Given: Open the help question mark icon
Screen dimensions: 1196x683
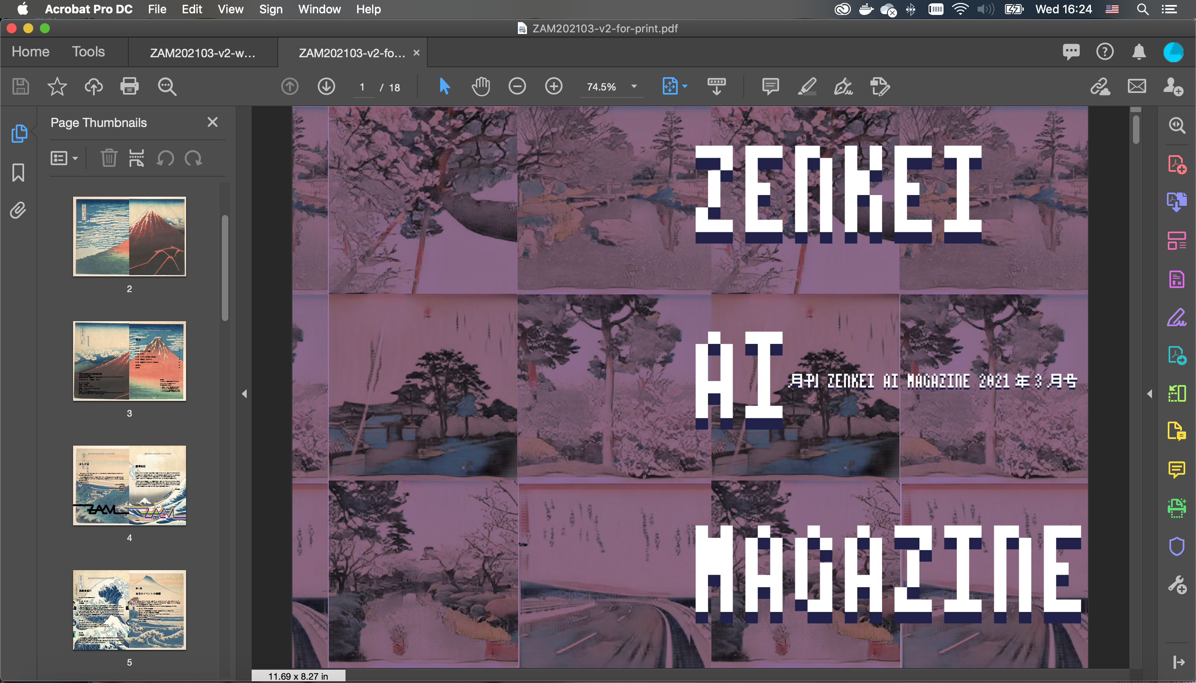Looking at the screenshot, I should point(1105,51).
